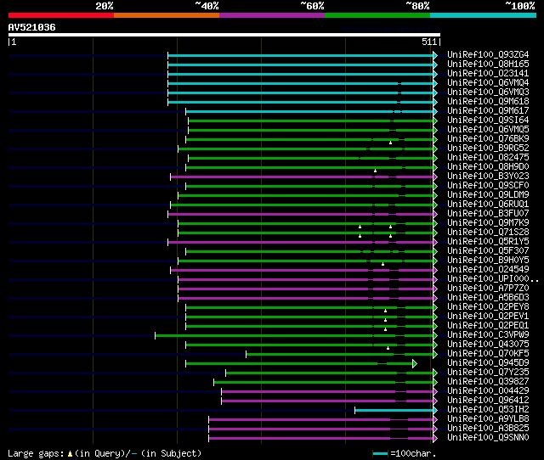This screenshot has height=460, width=544.
Task: Click the 100char scale bar legend
Action: pyautogui.click(x=380, y=453)
